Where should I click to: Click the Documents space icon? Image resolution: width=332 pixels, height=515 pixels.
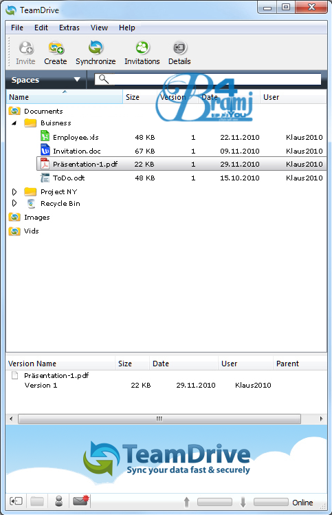coord(14,111)
